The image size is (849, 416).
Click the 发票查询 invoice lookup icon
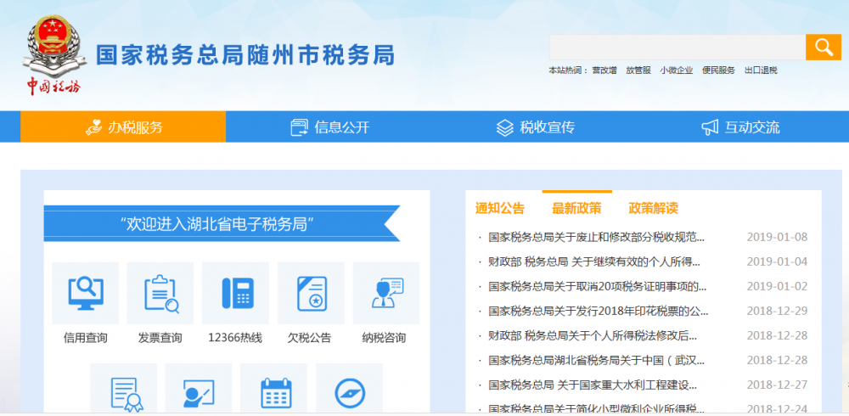[160, 293]
